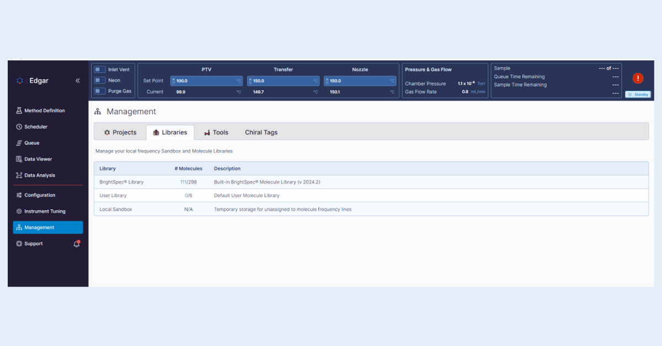Screen dimensions: 662x346
Task: Open Data Analysis in the sidebar
Action: point(48,175)
